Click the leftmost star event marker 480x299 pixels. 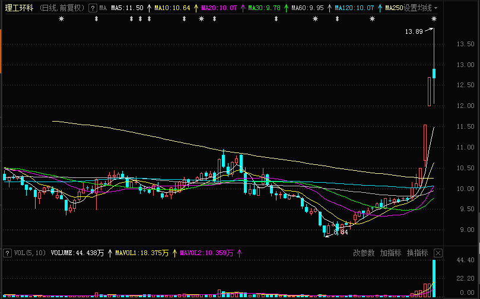tap(62, 19)
